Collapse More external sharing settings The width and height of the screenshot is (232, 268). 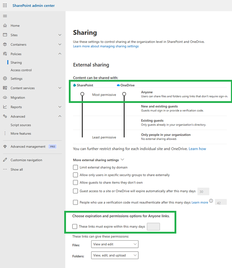[122, 160]
